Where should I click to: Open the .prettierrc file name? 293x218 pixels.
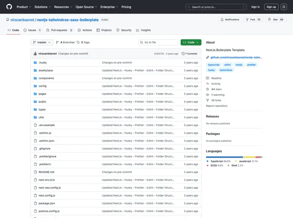click(45, 164)
